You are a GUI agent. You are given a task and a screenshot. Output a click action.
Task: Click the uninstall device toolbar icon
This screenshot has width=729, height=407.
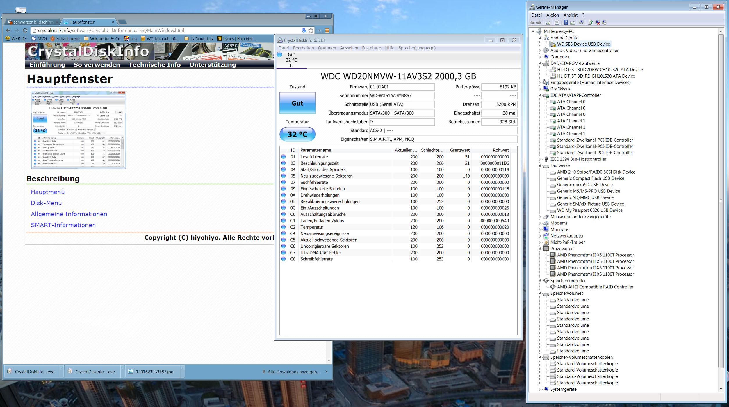(x=598, y=22)
